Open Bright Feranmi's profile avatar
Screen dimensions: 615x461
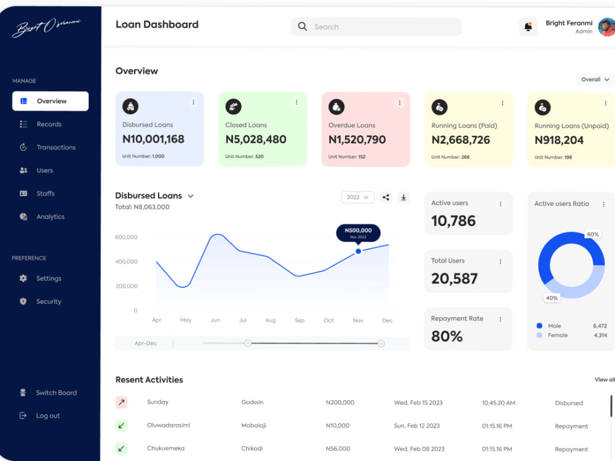pos(606,27)
